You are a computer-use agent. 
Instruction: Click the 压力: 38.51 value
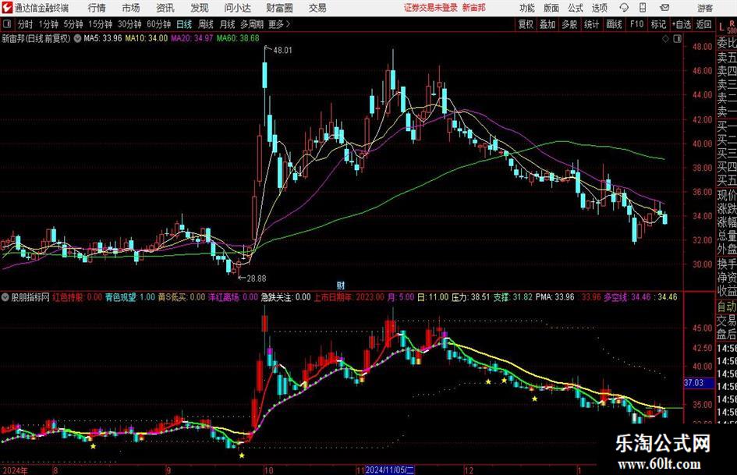[470, 297]
